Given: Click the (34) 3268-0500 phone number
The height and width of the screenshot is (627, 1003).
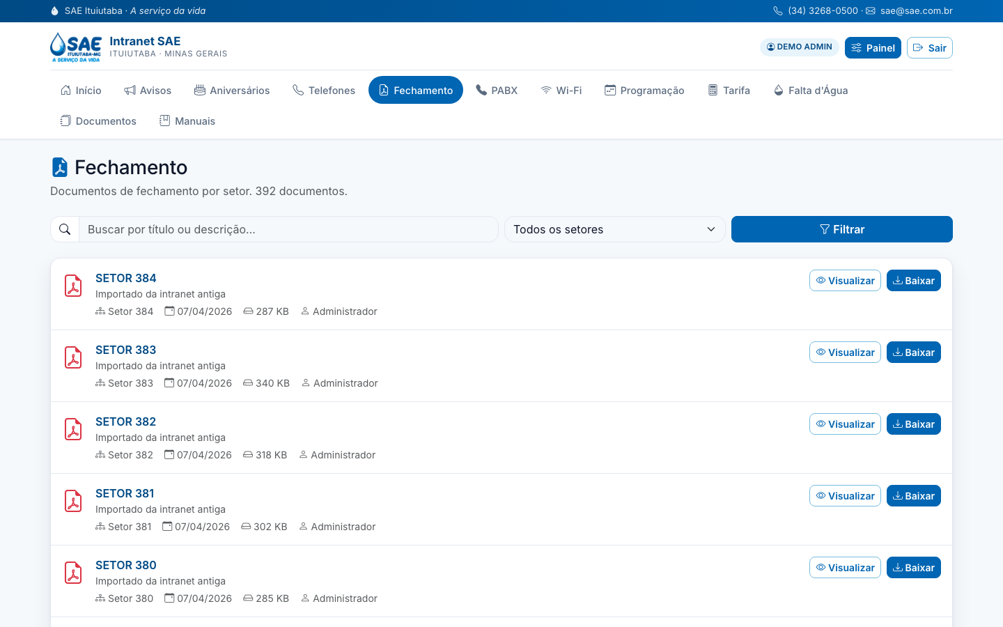Looking at the screenshot, I should 823,10.
